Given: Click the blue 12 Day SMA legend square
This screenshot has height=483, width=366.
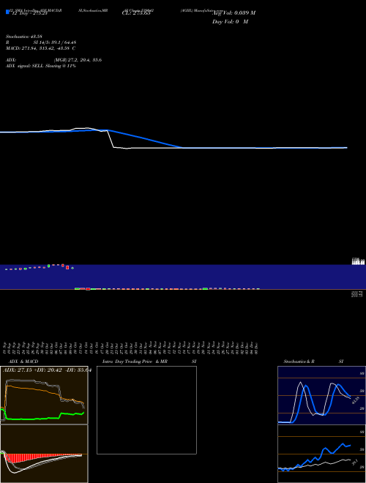Looking at the screenshot, I should 7,12.
